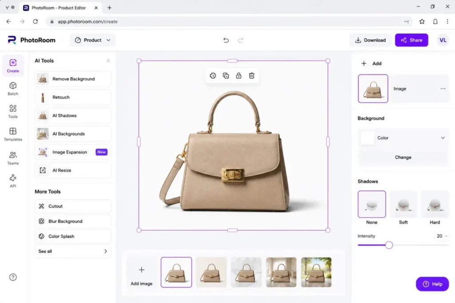Choose the AI Resize tool
This screenshot has width=455, height=303.
pyautogui.click(x=73, y=170)
